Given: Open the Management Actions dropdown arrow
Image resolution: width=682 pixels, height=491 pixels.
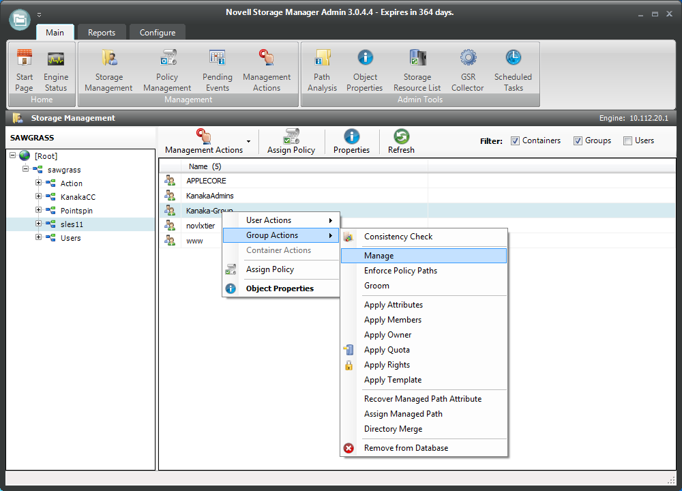Looking at the screenshot, I should coord(248,141).
